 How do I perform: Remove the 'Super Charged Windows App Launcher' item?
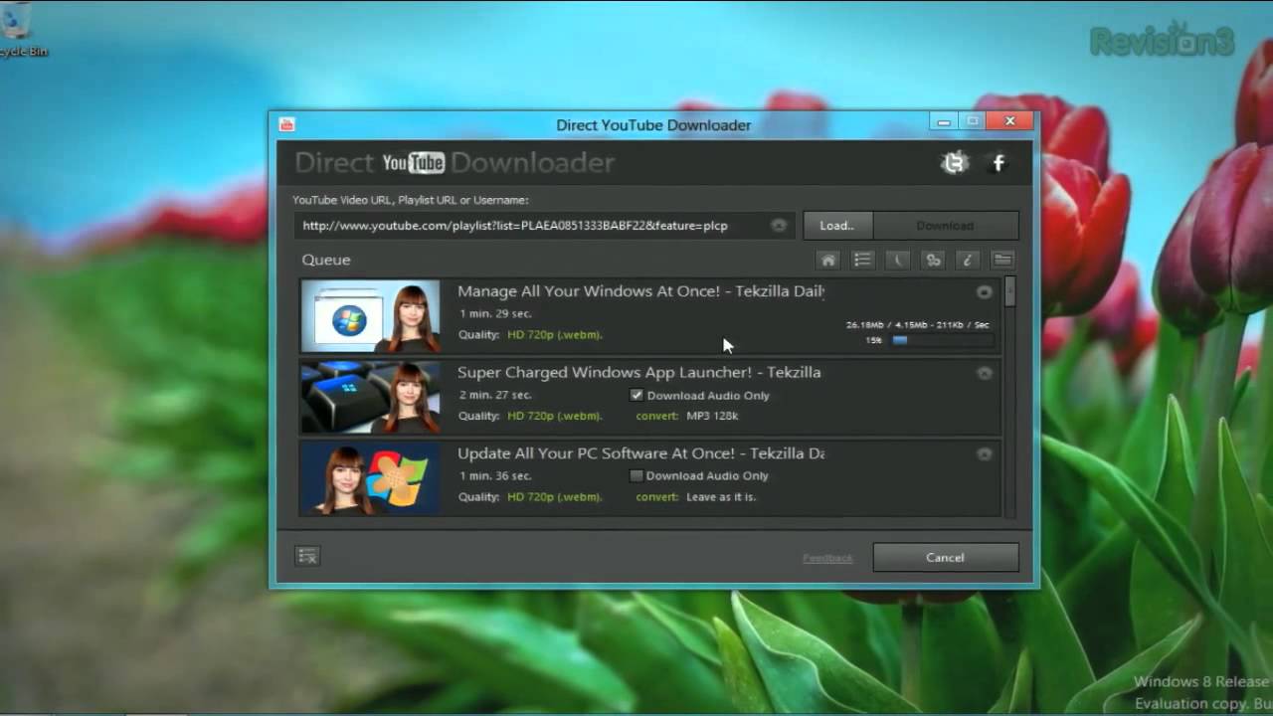984,373
